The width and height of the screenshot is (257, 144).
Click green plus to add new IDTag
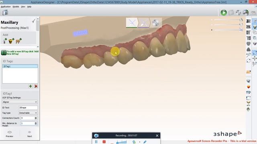click(x=31, y=86)
